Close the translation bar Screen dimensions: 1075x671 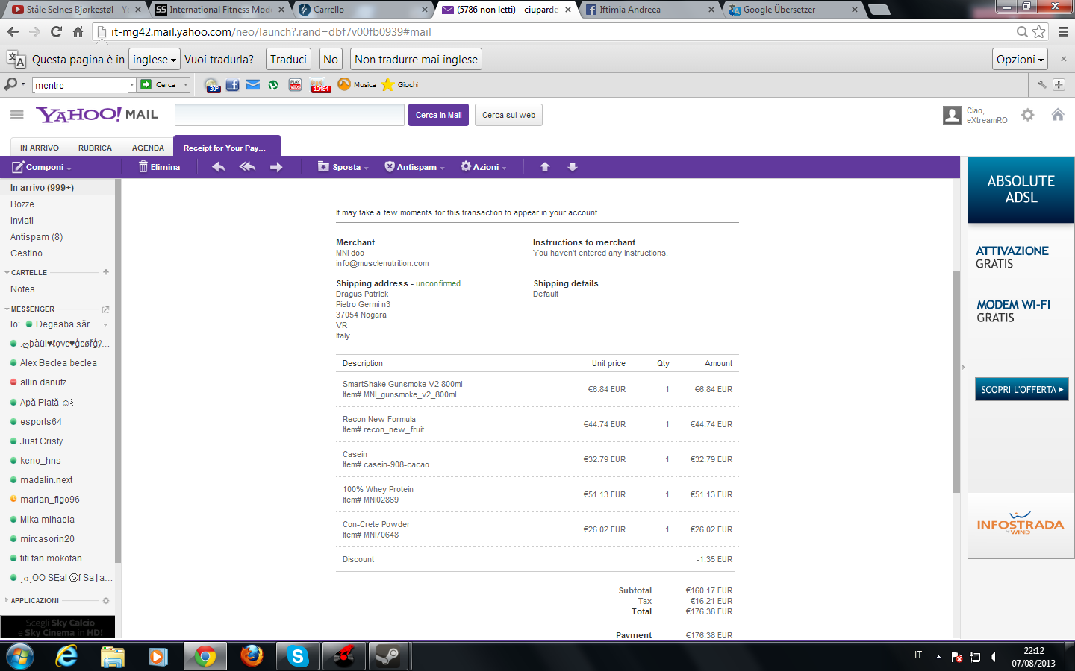[x=1064, y=59]
